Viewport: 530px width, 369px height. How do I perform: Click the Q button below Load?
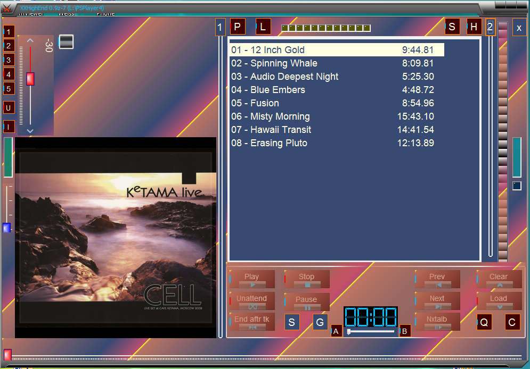tap(484, 322)
